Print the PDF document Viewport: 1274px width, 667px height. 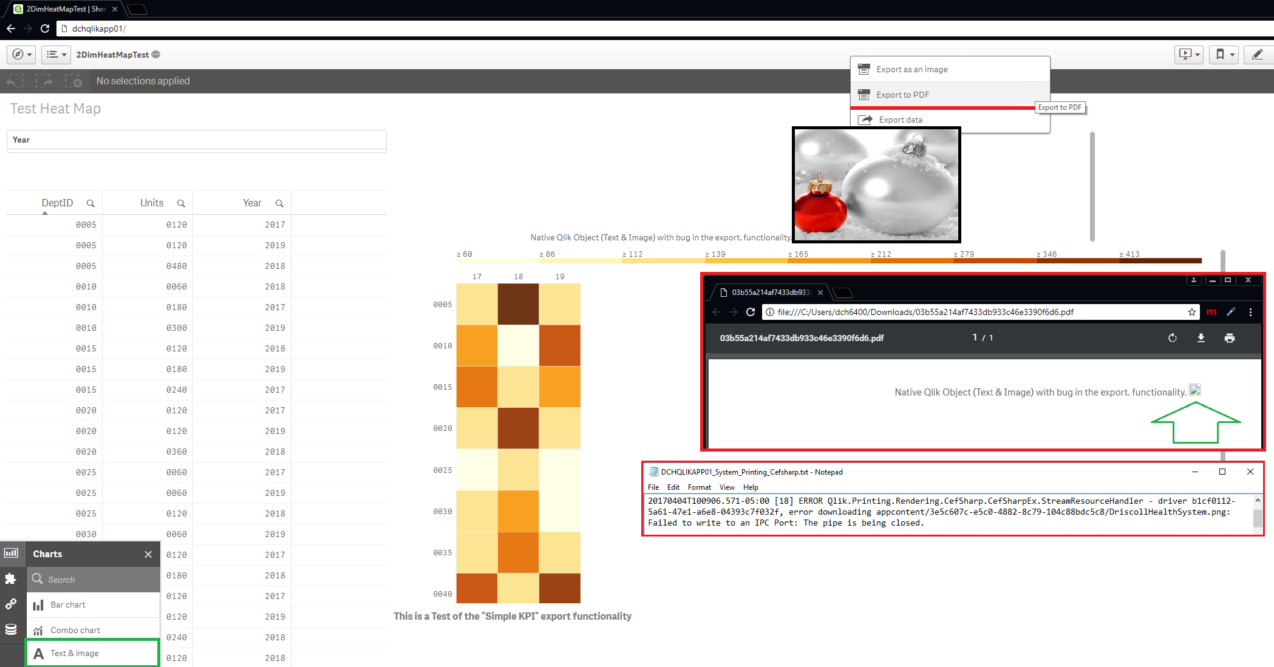pyautogui.click(x=1230, y=338)
